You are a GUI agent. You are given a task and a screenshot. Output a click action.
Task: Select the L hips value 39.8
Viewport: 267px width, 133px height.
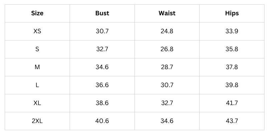point(232,85)
